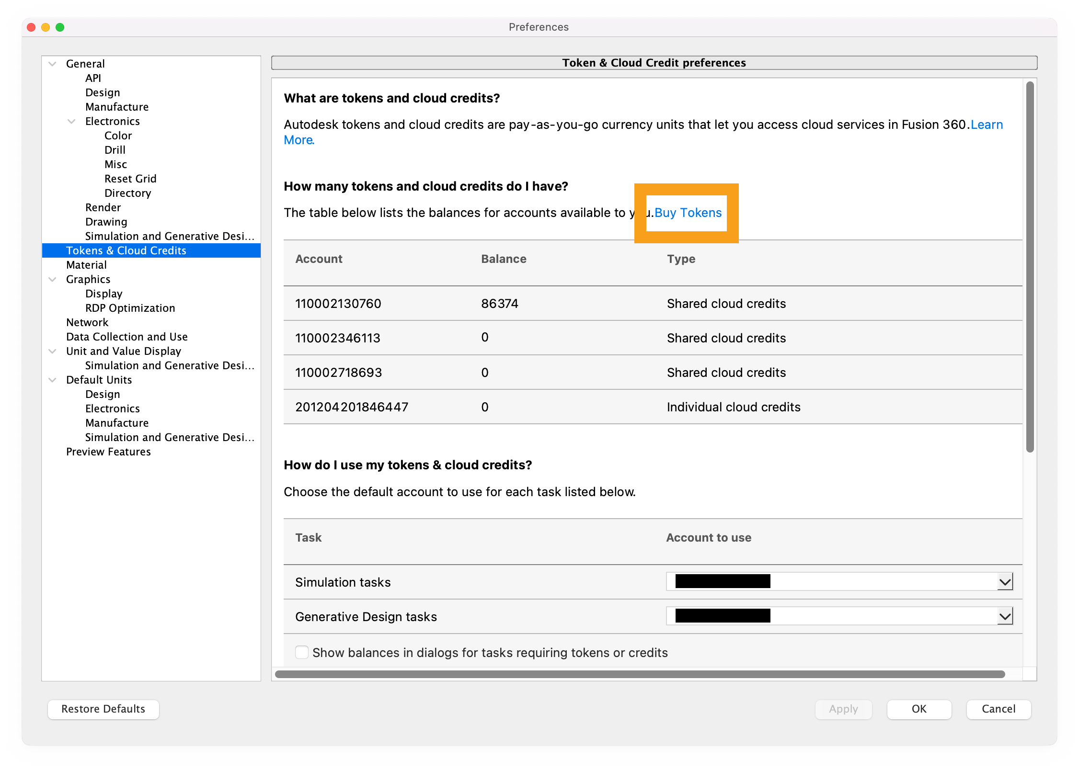Select Preview Features in the sidebar
This screenshot has width=1079, height=771.
[108, 452]
